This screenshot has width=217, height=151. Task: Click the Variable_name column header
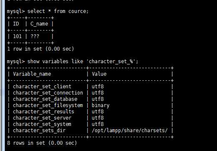(32, 74)
